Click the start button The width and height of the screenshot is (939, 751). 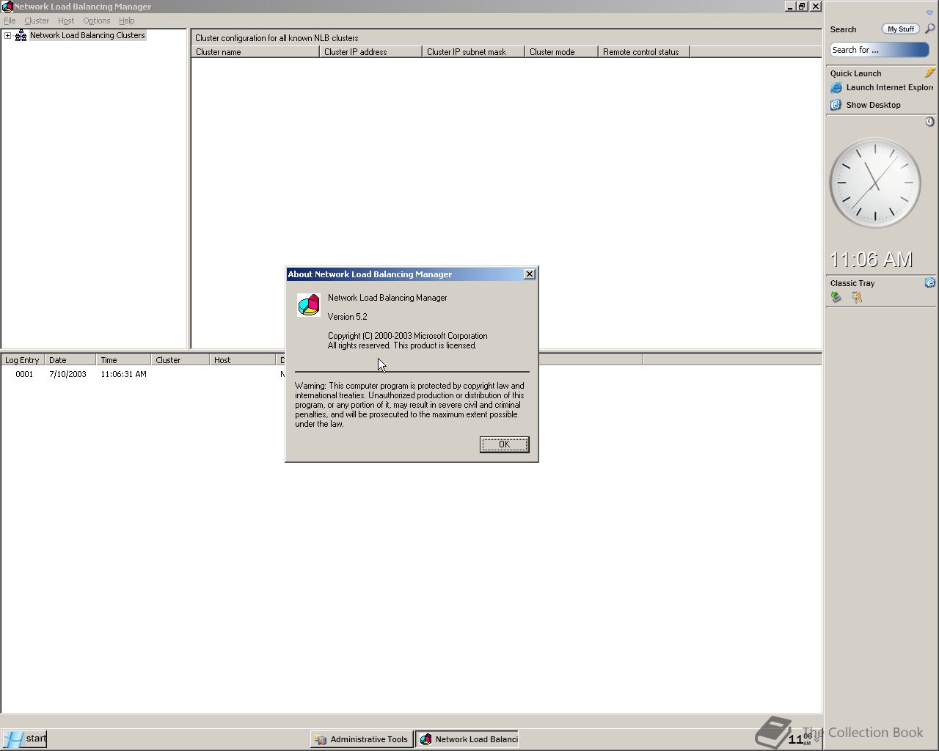(x=24, y=739)
